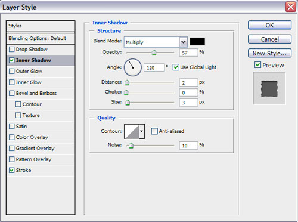This screenshot has height=222, width=298.
Task: Click the Angle value field showing 120
Action: point(154,67)
